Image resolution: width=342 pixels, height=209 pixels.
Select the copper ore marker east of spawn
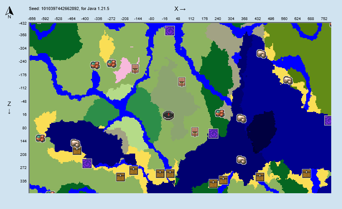[x=220, y=113]
